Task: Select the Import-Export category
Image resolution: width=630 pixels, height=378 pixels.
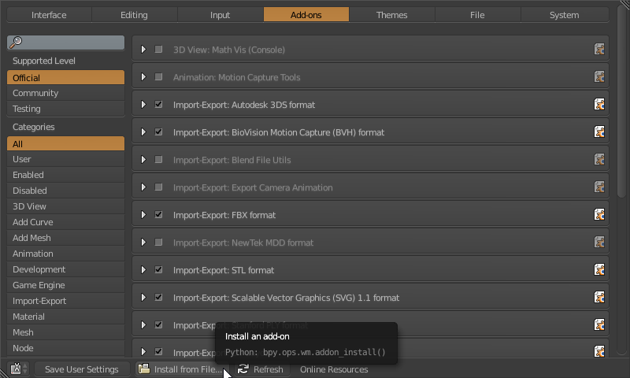Action: tap(65, 301)
